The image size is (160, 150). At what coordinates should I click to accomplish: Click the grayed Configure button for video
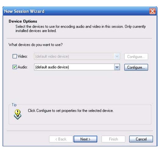point(136,57)
